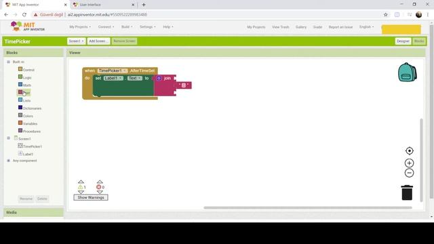Select the Text blocks drawer
The image size is (434, 244).
click(x=24, y=93)
